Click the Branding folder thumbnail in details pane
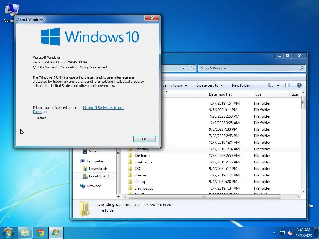The width and height of the screenshot is (319, 239). (x=84, y=209)
